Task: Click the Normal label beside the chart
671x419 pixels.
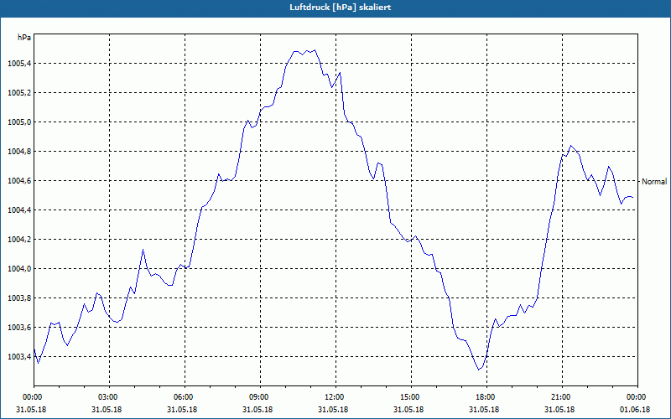Action: coord(654,182)
